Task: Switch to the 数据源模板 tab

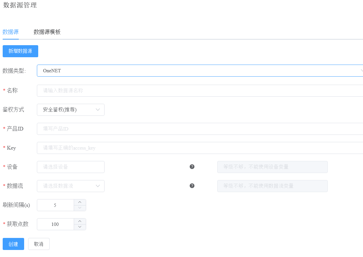Action: (x=47, y=32)
